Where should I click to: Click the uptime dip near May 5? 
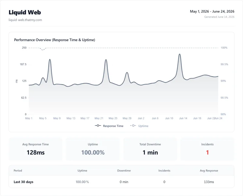tap(43, 50)
